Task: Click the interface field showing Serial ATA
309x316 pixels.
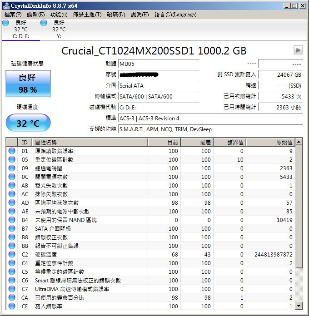Action: point(159,86)
